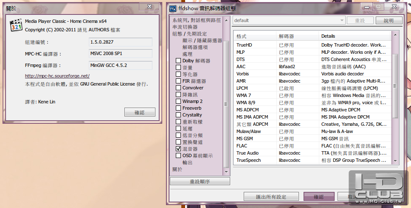Click 確認 in ffdshow dialog
Screen dimensions: 411x208
[319, 197]
